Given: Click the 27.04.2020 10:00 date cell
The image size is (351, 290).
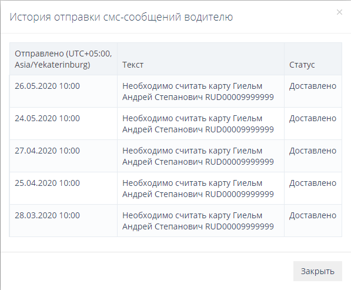Looking at the screenshot, I should (x=47, y=151).
